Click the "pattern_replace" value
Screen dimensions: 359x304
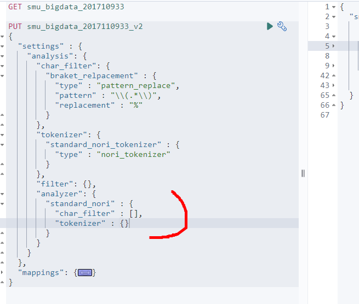[x=136, y=86]
